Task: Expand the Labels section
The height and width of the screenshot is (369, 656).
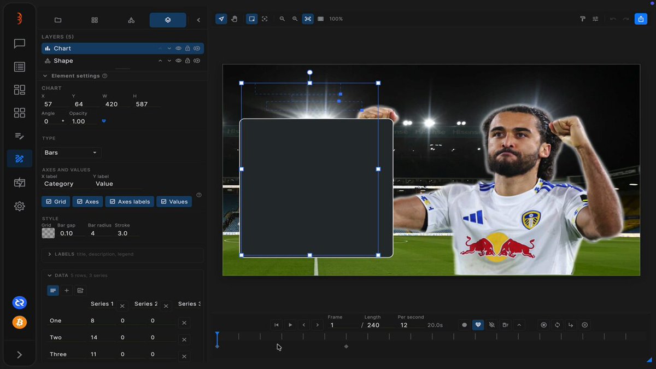Action: click(x=122, y=254)
